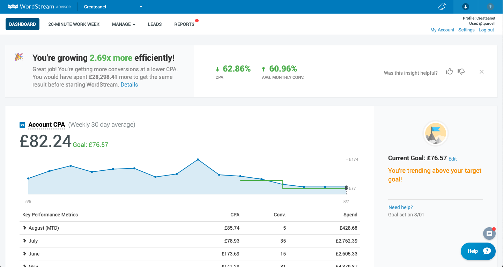Click the June CPA value £173.69
Screen dimensions: 503x267
230,254
